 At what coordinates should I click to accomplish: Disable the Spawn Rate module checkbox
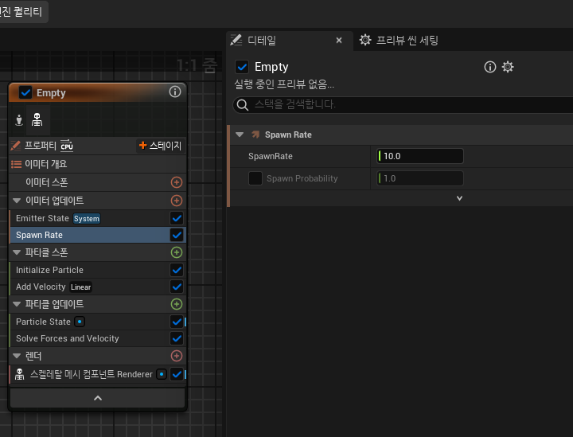177,235
